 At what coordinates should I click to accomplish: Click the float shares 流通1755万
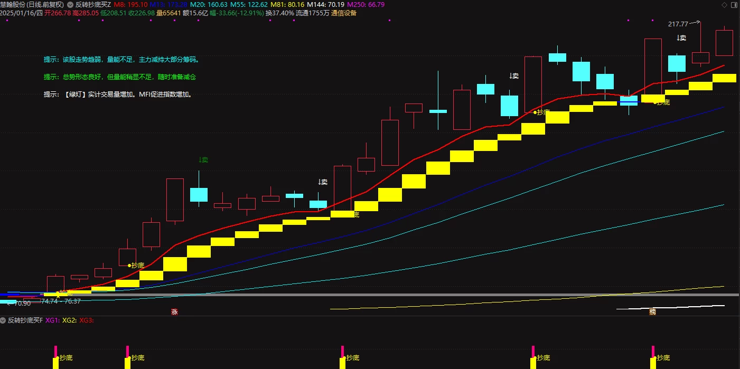(312, 13)
